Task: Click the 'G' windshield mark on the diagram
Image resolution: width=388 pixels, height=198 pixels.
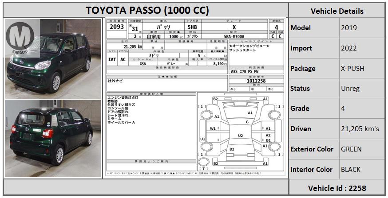Action: pos(247,122)
